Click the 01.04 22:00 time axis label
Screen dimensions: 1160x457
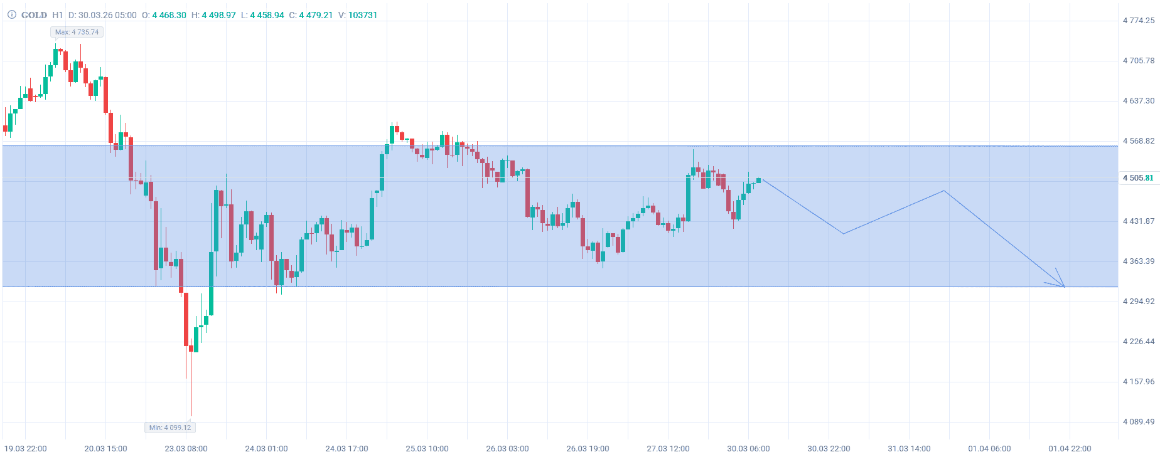(x=1070, y=449)
